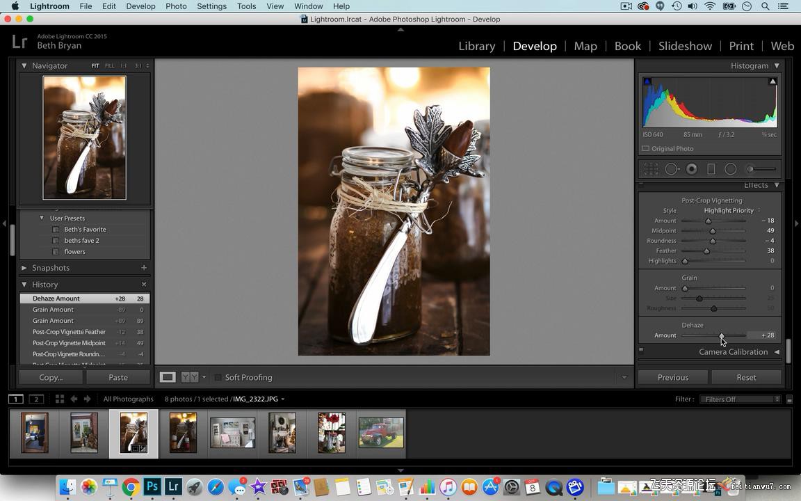Click the Copy... button
Viewport: 801px width, 501px height.
coord(51,377)
